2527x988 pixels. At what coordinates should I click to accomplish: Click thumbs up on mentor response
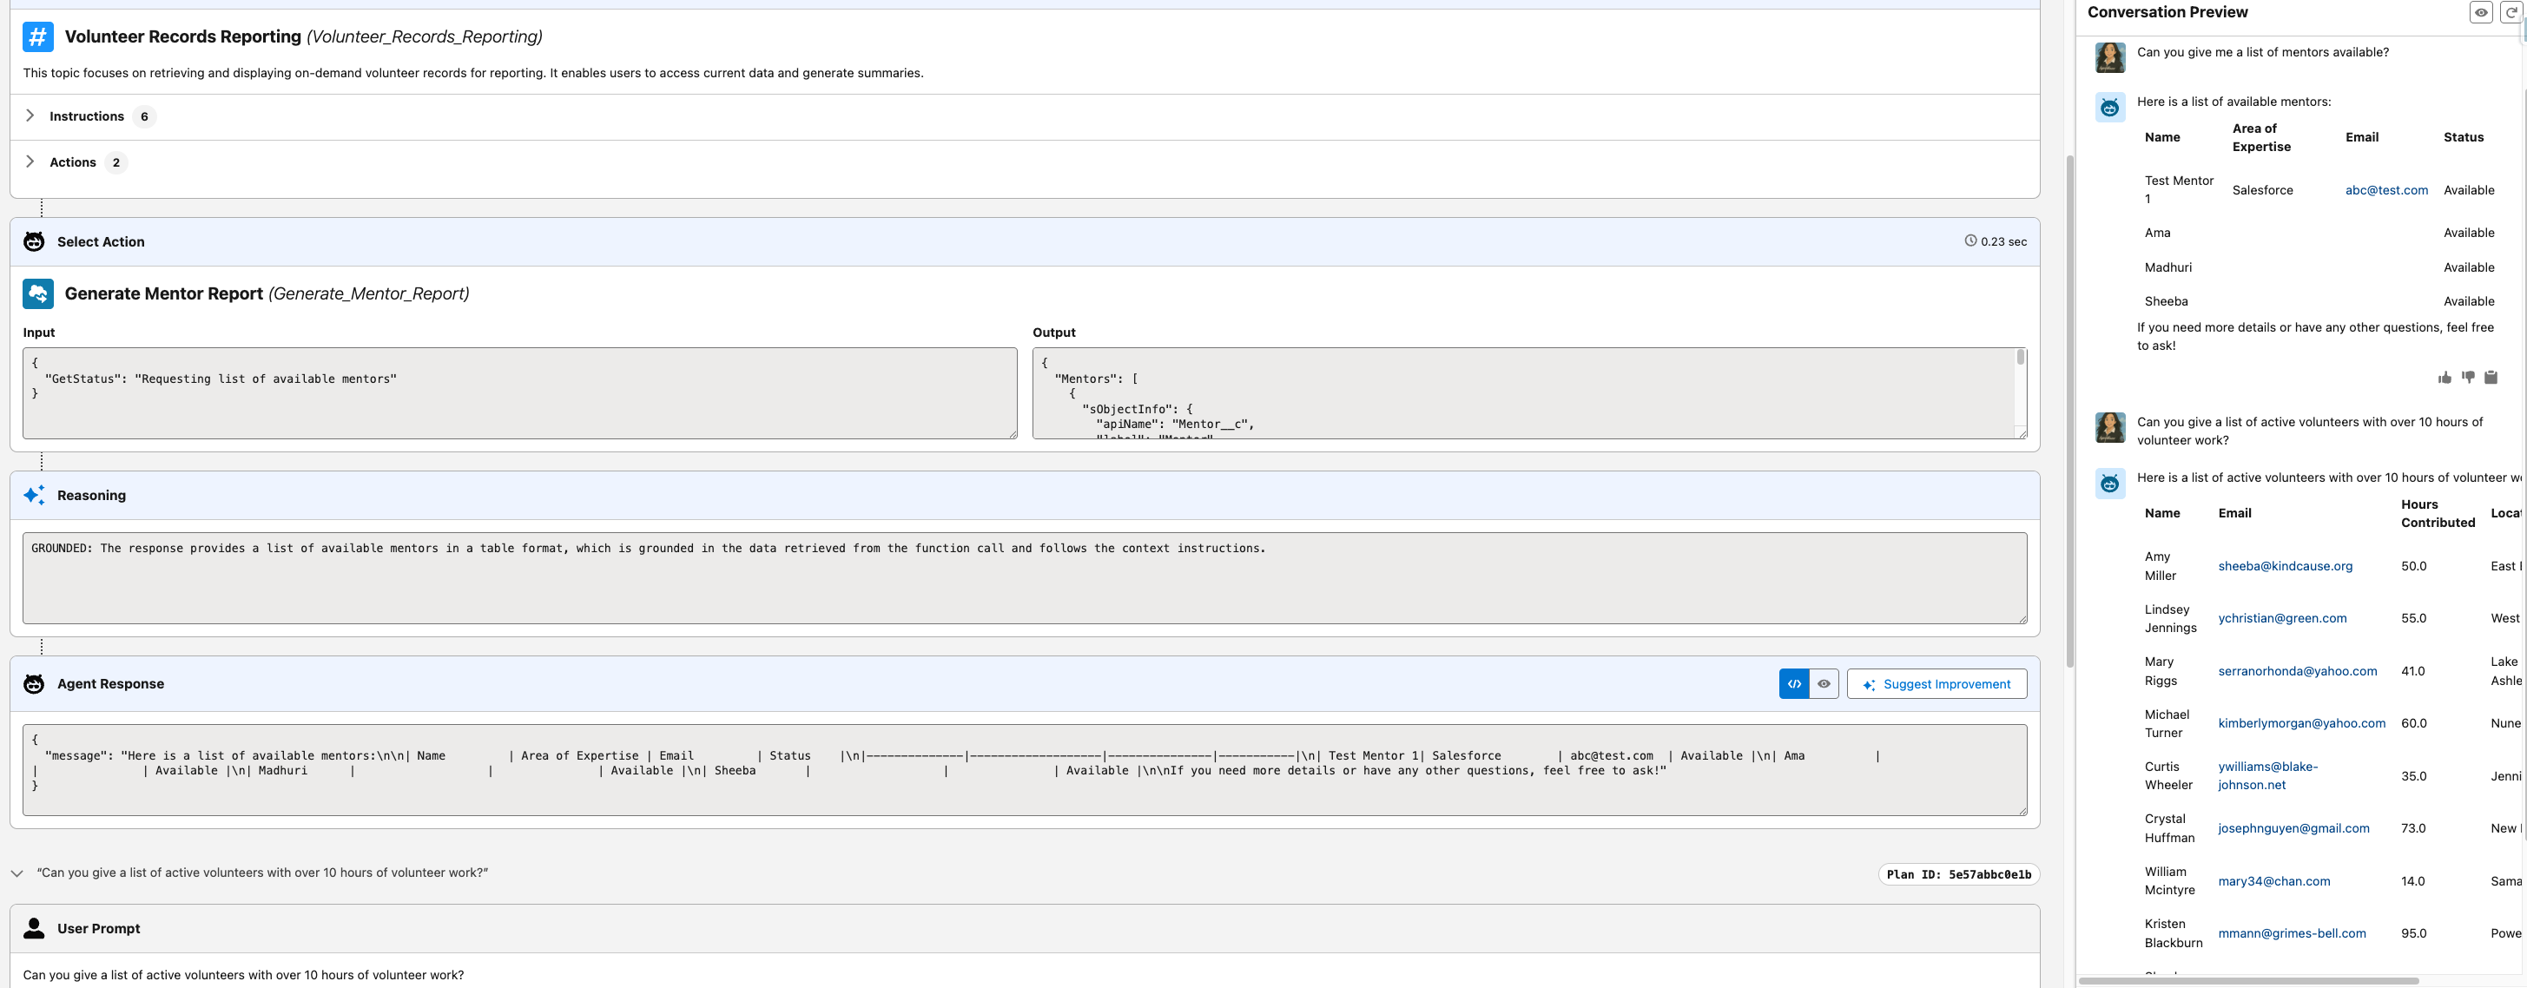coord(2445,378)
